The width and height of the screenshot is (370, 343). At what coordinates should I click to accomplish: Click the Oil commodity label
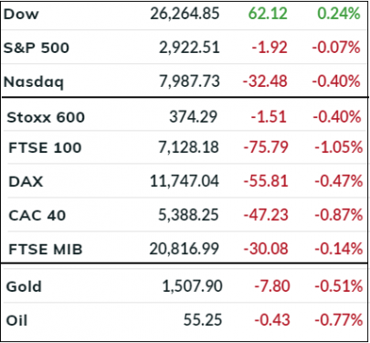17,320
